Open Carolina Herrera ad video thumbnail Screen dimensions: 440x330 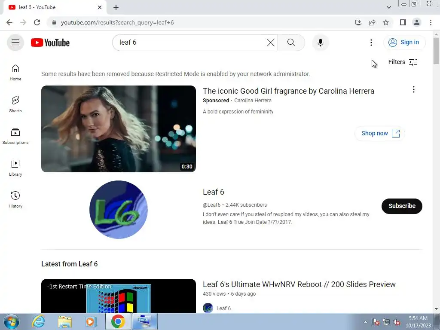(119, 129)
